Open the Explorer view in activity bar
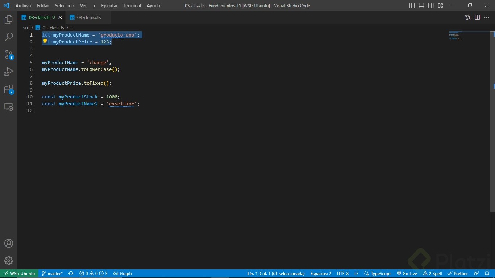This screenshot has width=495, height=278. (x=9, y=20)
